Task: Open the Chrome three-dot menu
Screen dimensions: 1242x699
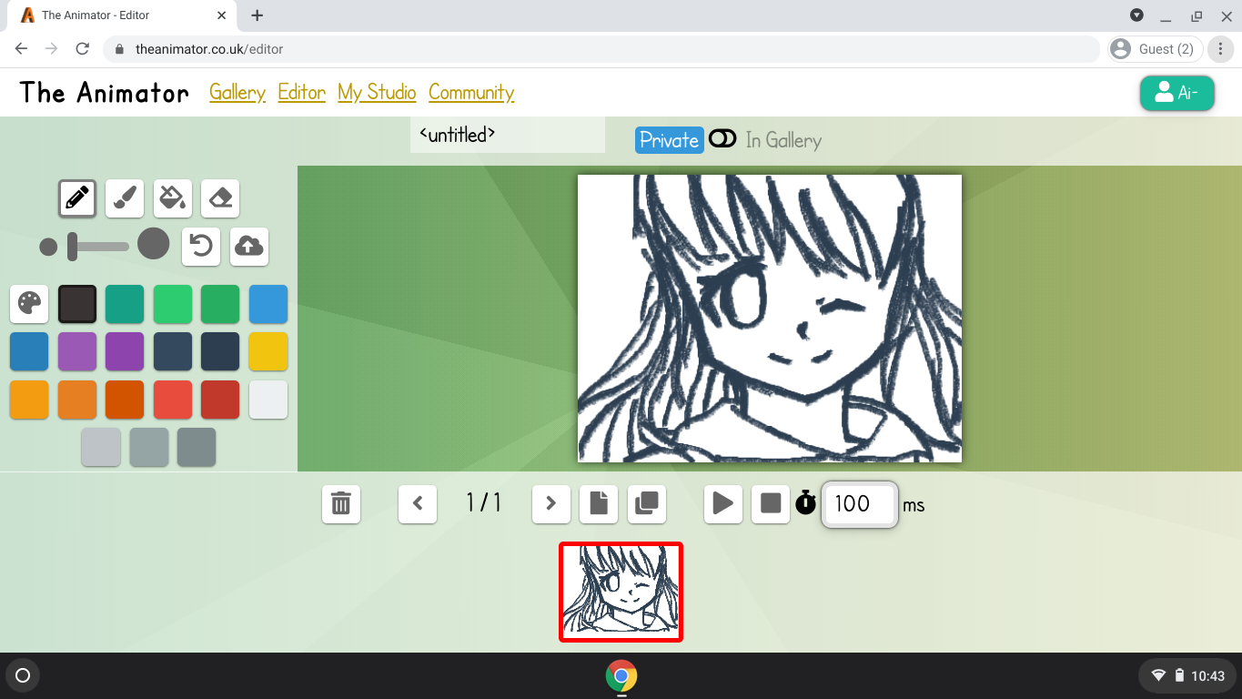Action: [x=1221, y=49]
